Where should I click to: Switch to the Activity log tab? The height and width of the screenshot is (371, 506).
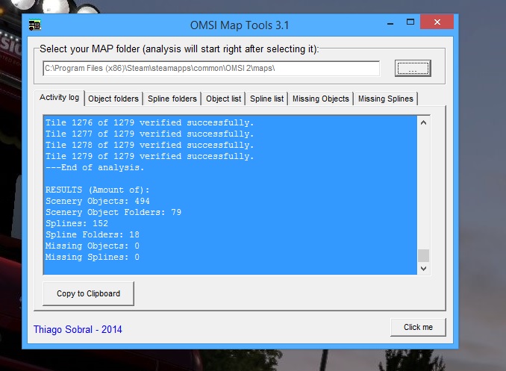(59, 98)
